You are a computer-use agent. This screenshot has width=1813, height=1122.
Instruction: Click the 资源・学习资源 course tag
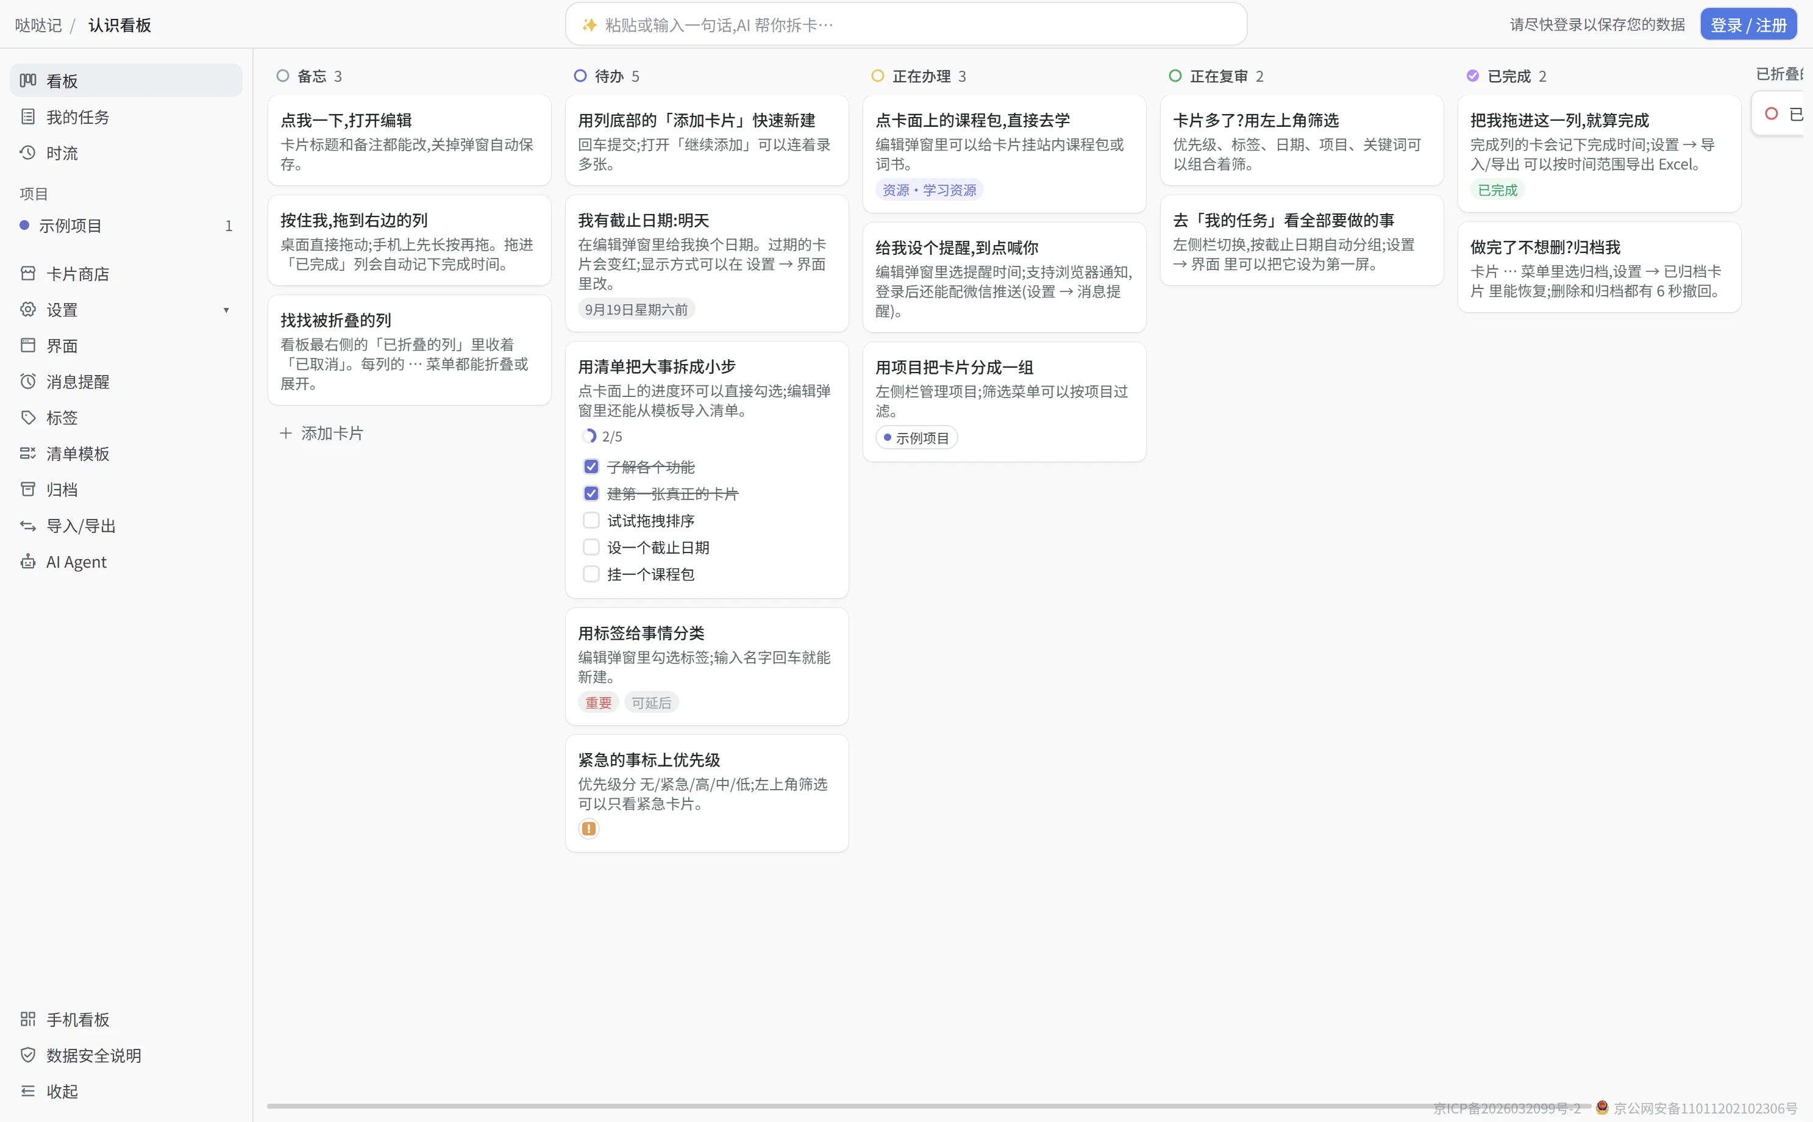pyautogui.click(x=930, y=189)
